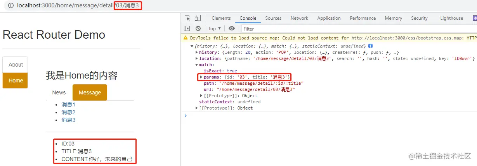This screenshot has height=166, width=477.
Task: Show the console sidebar icon
Action: [187, 29]
